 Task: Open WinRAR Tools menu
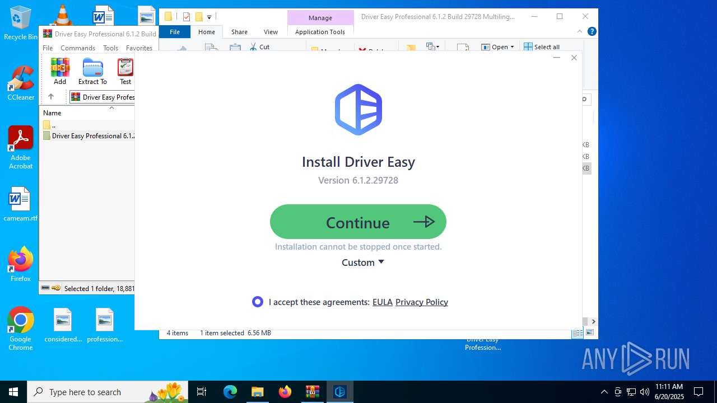coord(110,48)
